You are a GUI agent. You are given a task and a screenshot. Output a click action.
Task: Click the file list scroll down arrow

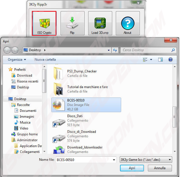[175, 152]
